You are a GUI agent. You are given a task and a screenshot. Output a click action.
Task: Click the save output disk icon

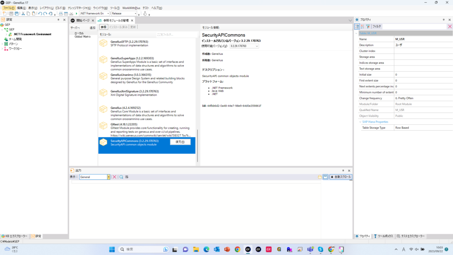[325, 177]
